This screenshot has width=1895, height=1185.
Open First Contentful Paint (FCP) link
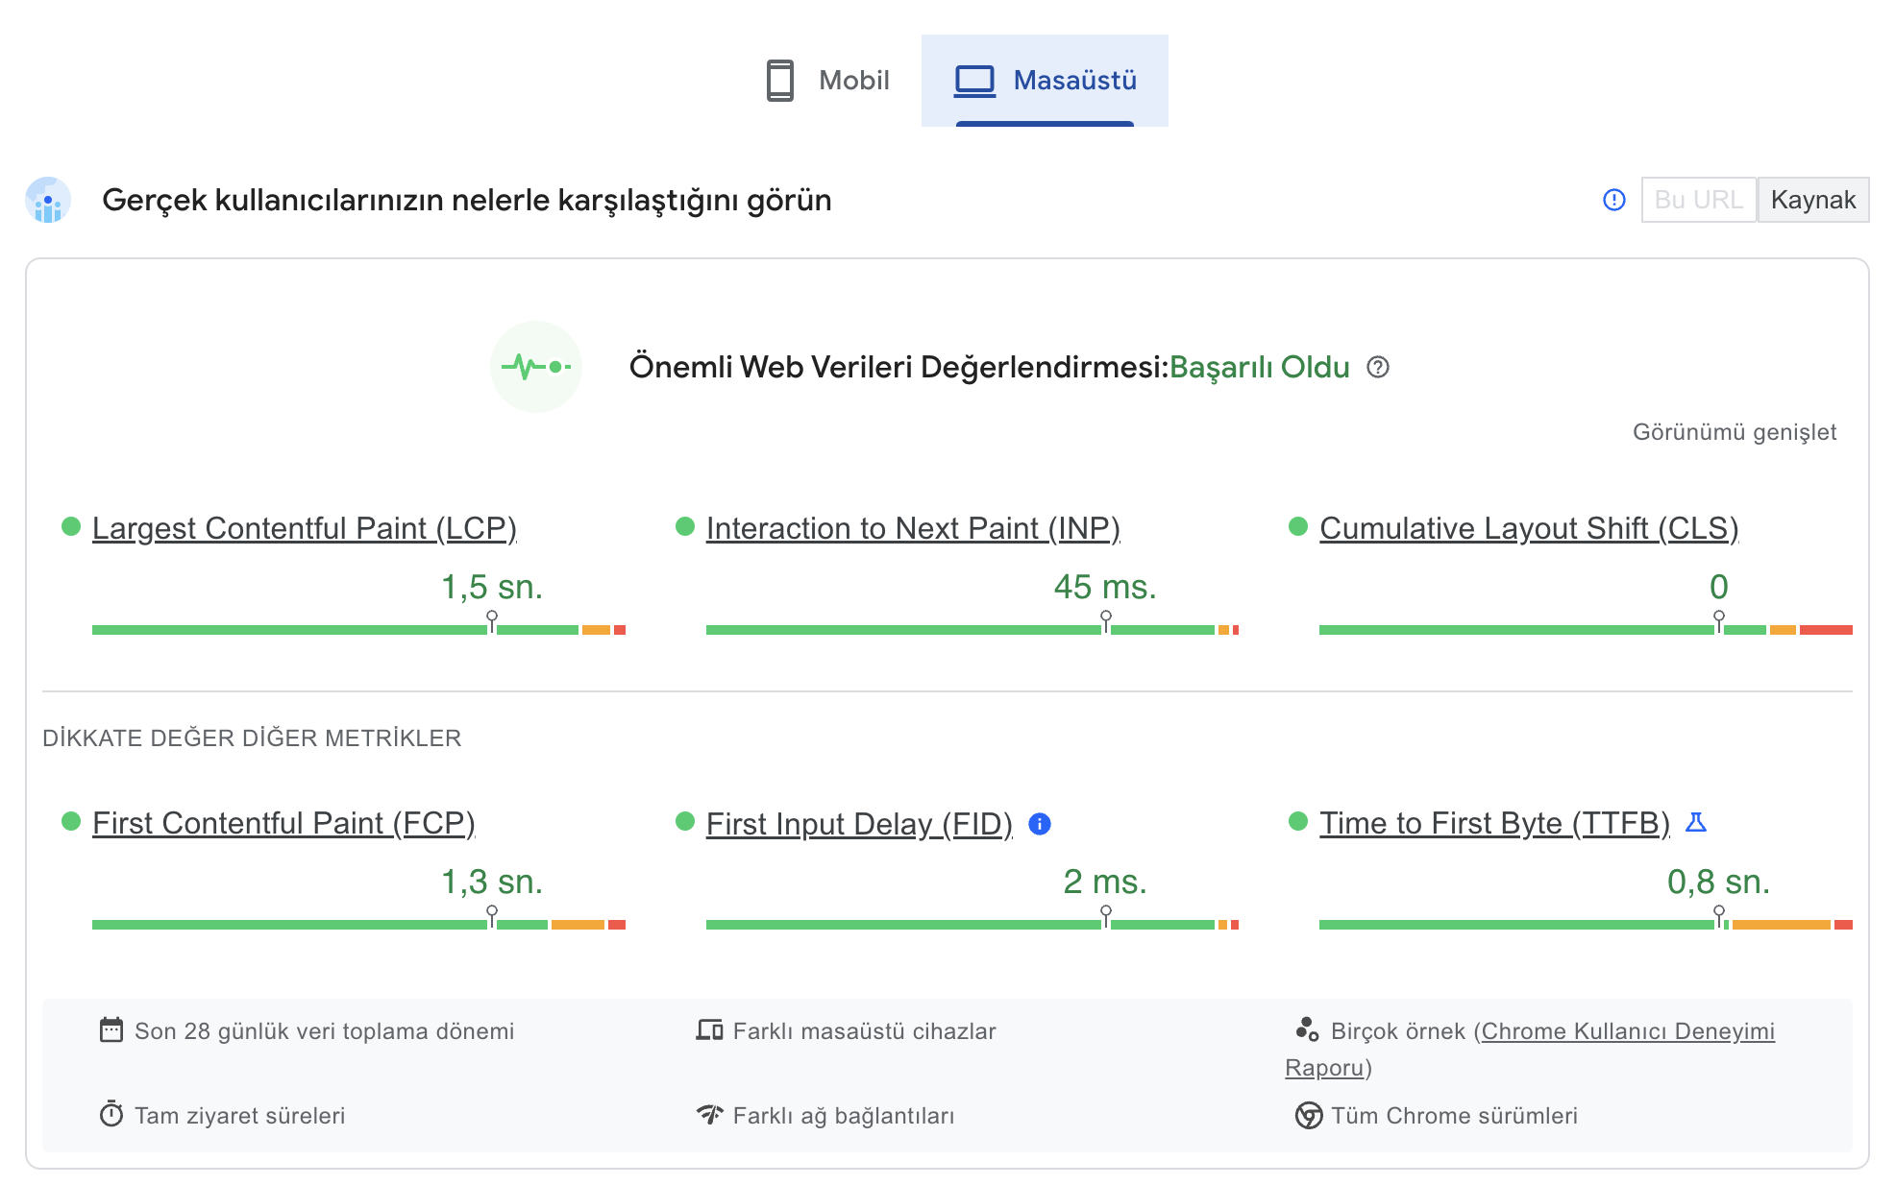[x=283, y=823]
